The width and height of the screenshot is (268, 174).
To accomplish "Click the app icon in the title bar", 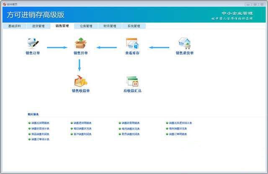I will coord(5,4).
